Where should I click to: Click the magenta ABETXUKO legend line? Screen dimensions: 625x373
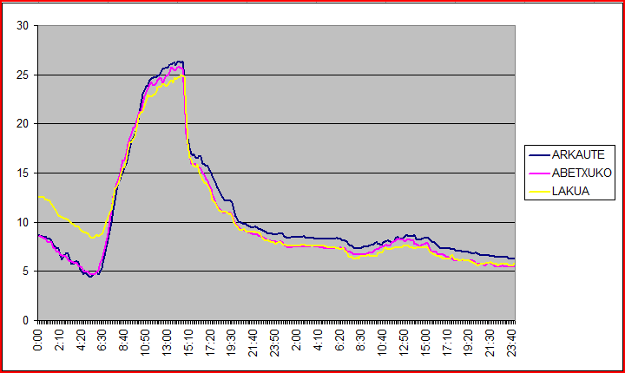(x=539, y=173)
